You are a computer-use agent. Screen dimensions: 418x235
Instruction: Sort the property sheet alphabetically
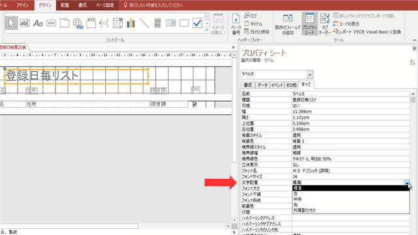[x=412, y=63]
